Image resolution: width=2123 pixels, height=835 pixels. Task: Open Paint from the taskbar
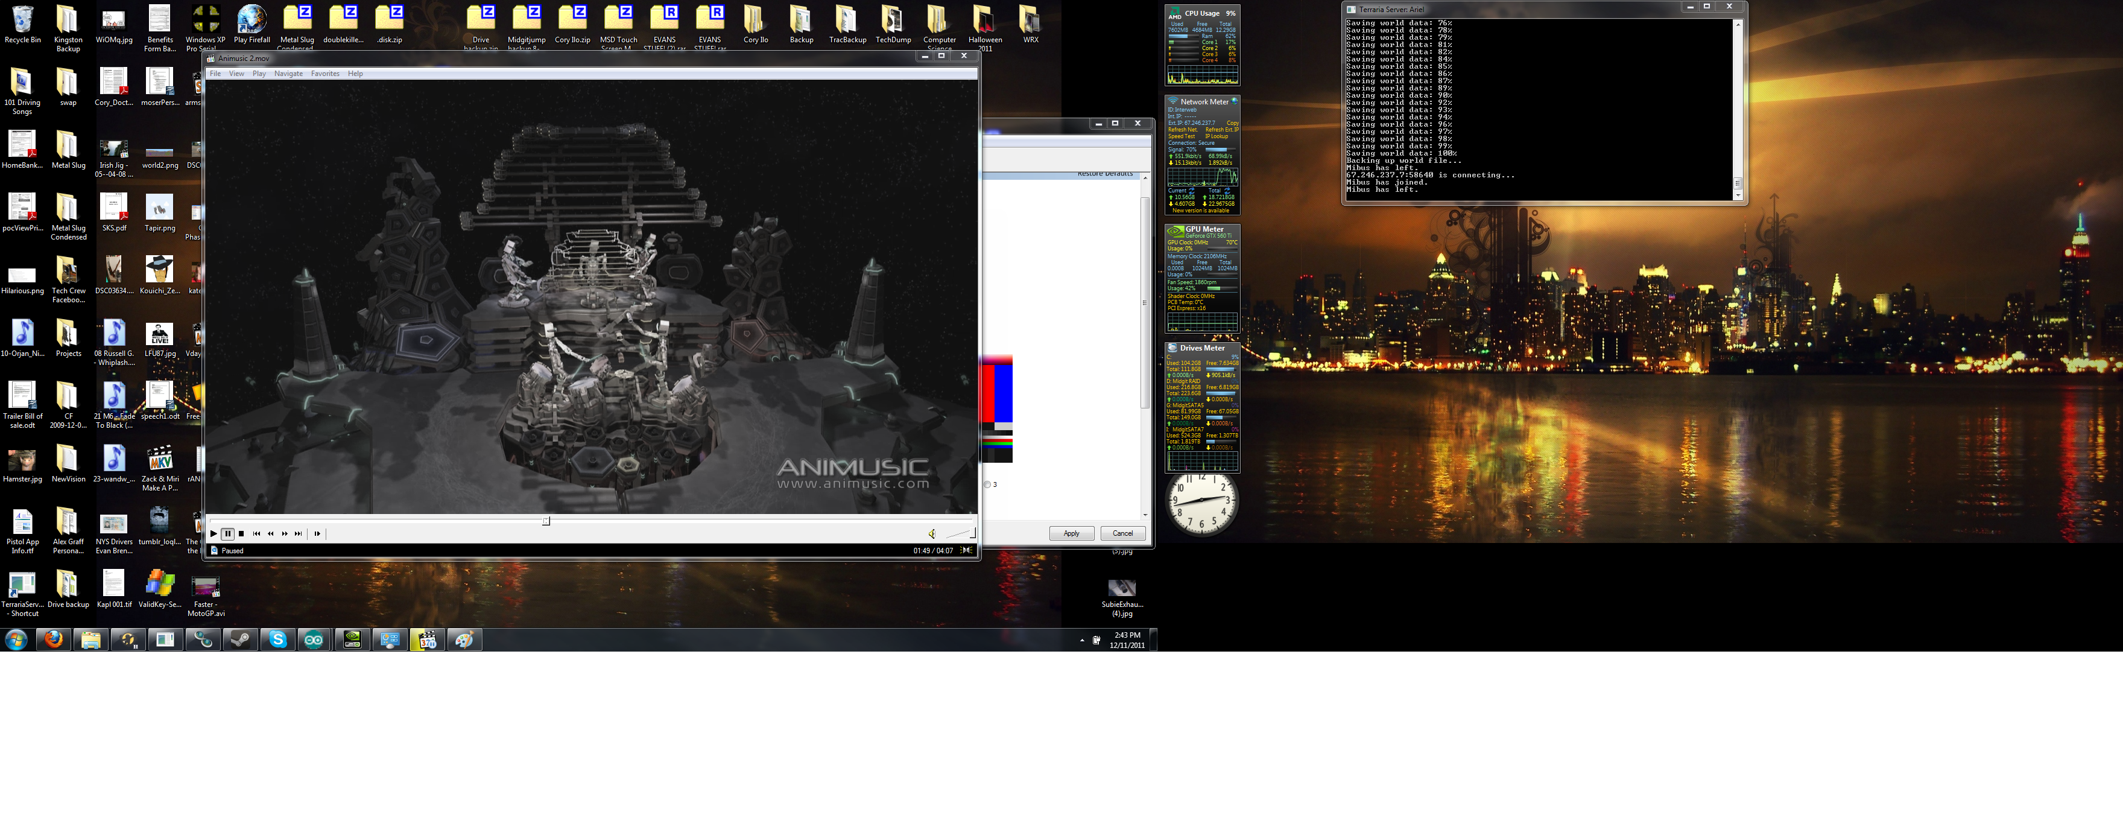[465, 640]
